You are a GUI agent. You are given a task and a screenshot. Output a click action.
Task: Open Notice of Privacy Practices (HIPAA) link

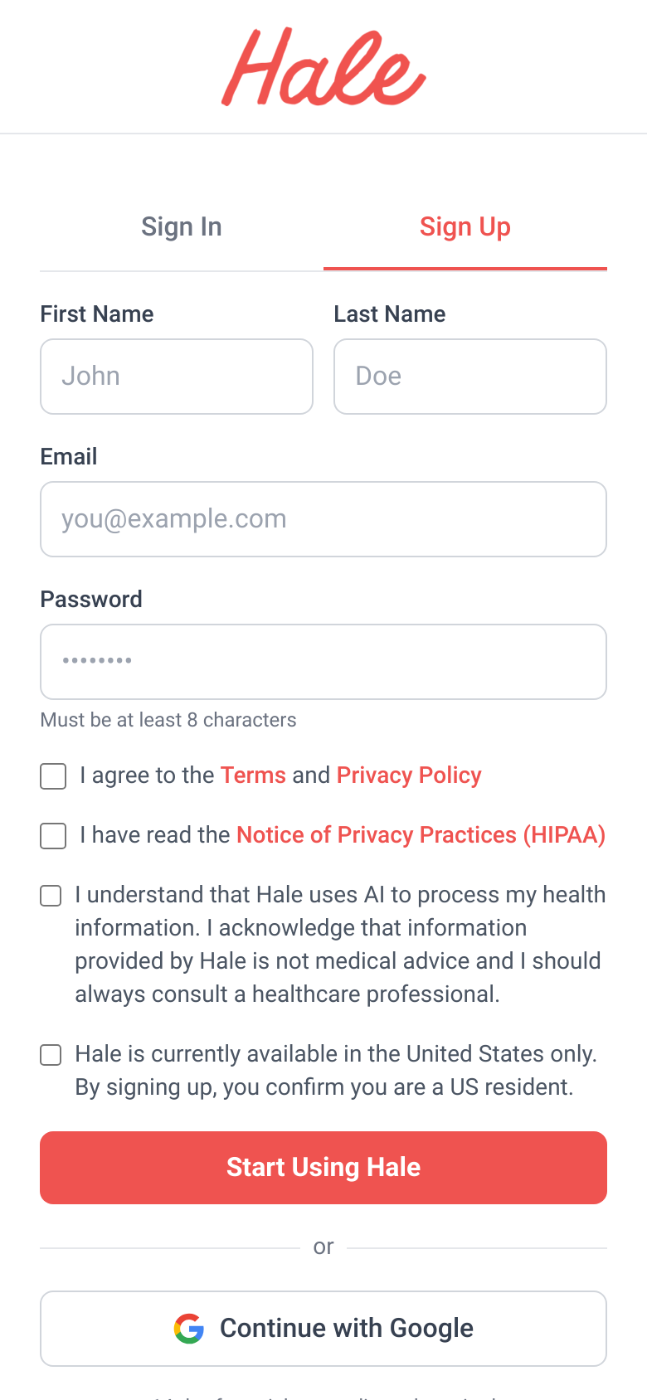click(421, 835)
